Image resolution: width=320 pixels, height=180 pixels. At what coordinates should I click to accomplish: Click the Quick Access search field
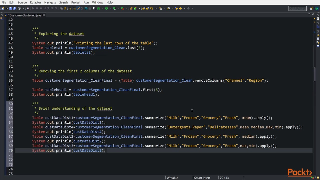pos(297,8)
